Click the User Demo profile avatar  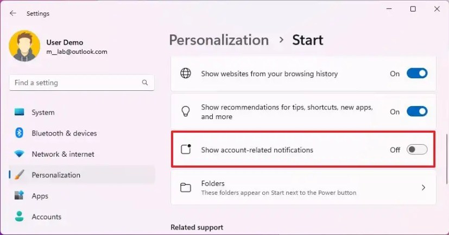pos(24,46)
